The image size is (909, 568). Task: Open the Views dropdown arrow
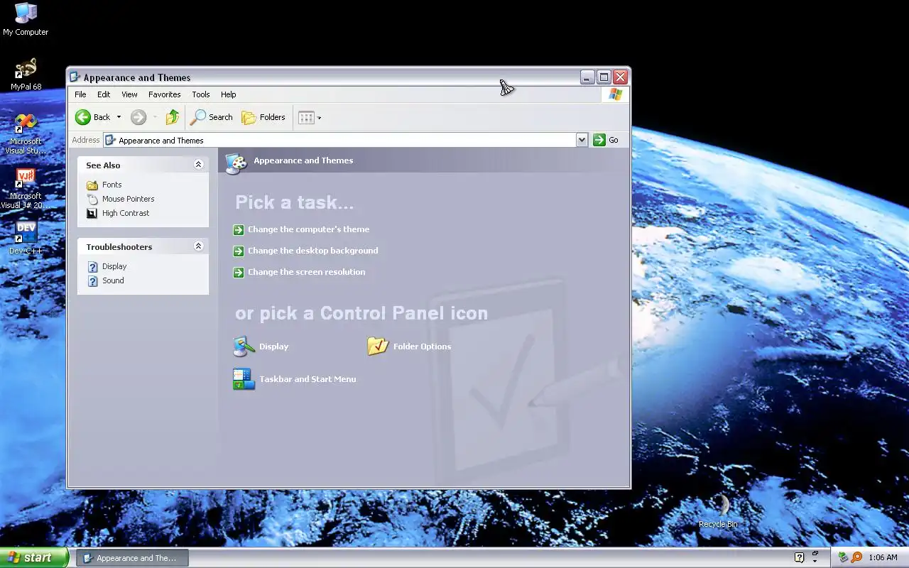pyautogui.click(x=319, y=118)
